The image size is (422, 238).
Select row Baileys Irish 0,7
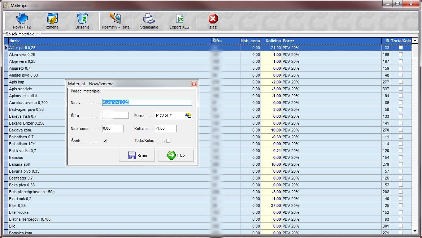[x=208, y=116]
